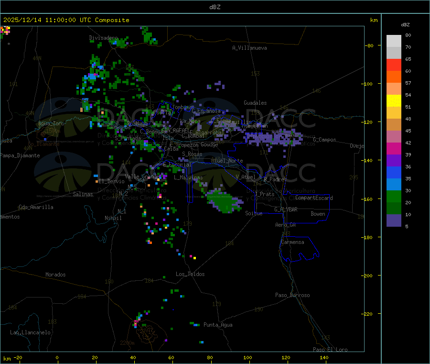The width and height of the screenshot is (430, 364).
Task: Click the Los_Toldos label
Action: click(190, 274)
